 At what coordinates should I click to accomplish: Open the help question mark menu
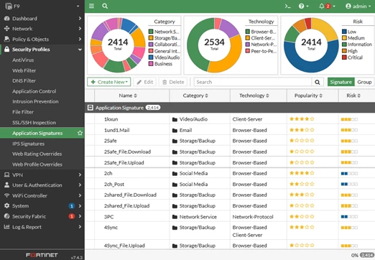[303, 6]
